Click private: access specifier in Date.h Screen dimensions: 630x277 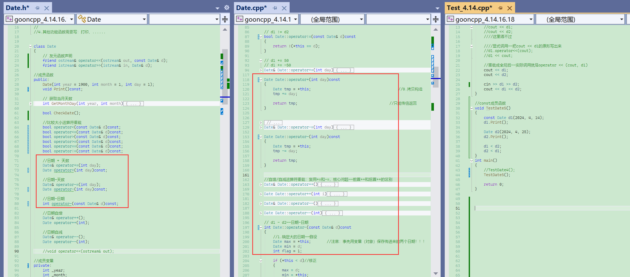click(x=43, y=265)
